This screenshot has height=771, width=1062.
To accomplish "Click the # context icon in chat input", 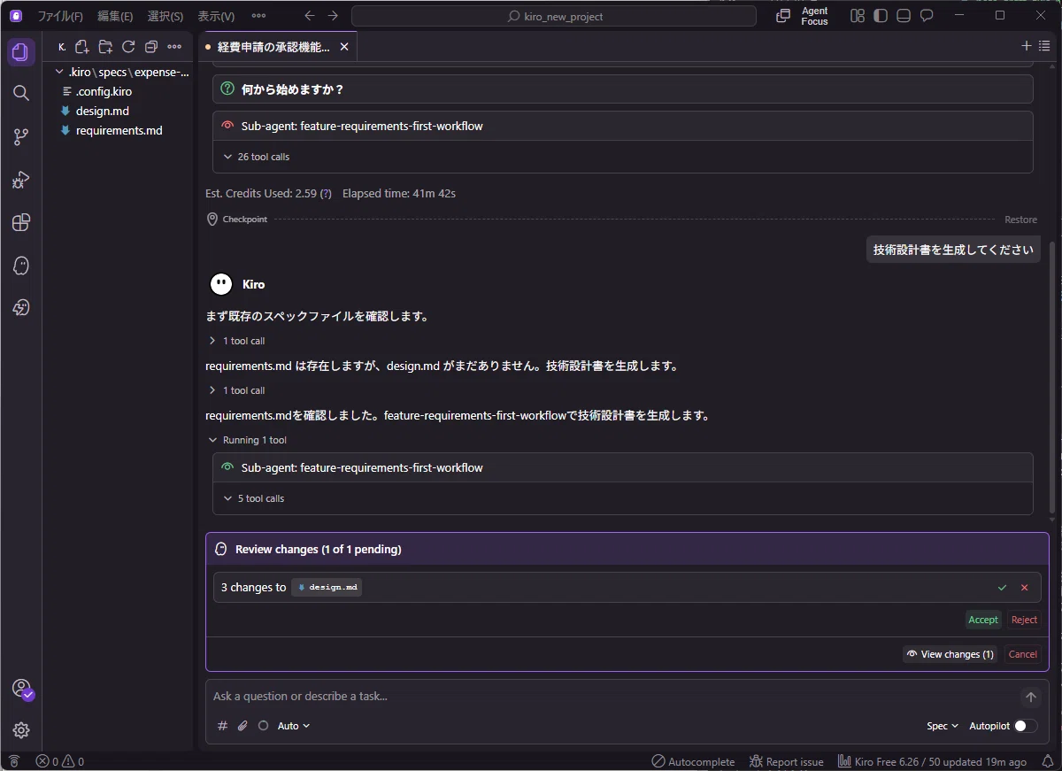I will pos(222,726).
